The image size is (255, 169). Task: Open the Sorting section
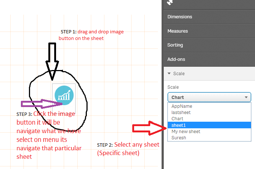click(209, 45)
